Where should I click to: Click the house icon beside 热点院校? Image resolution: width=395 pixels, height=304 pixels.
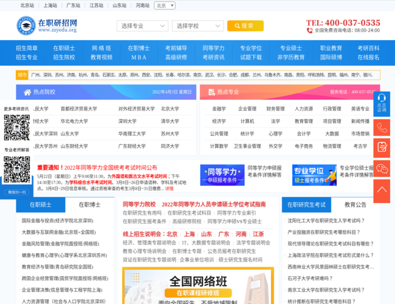pos(27,92)
